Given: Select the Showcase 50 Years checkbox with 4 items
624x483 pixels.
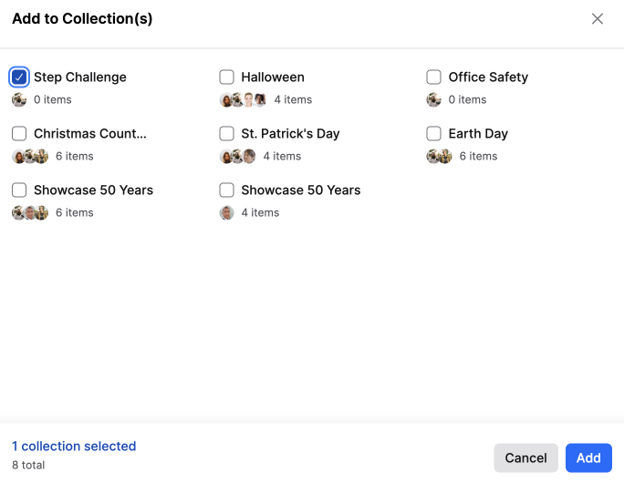Looking at the screenshot, I should click(226, 190).
